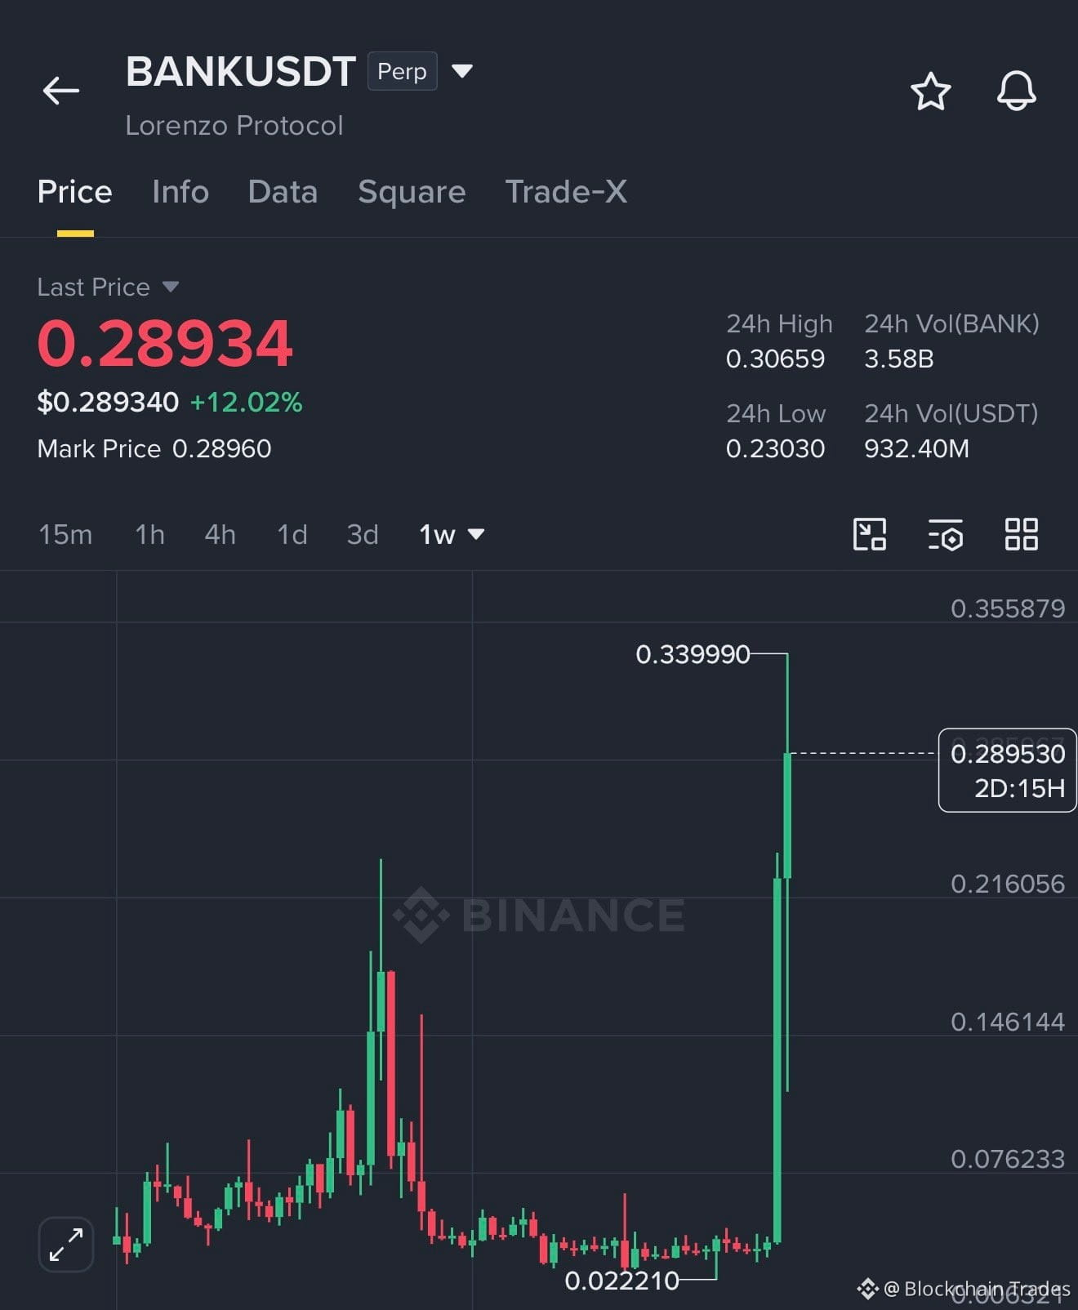This screenshot has width=1078, height=1310.
Task: Open chart drawing tools icon
Action: 869,534
